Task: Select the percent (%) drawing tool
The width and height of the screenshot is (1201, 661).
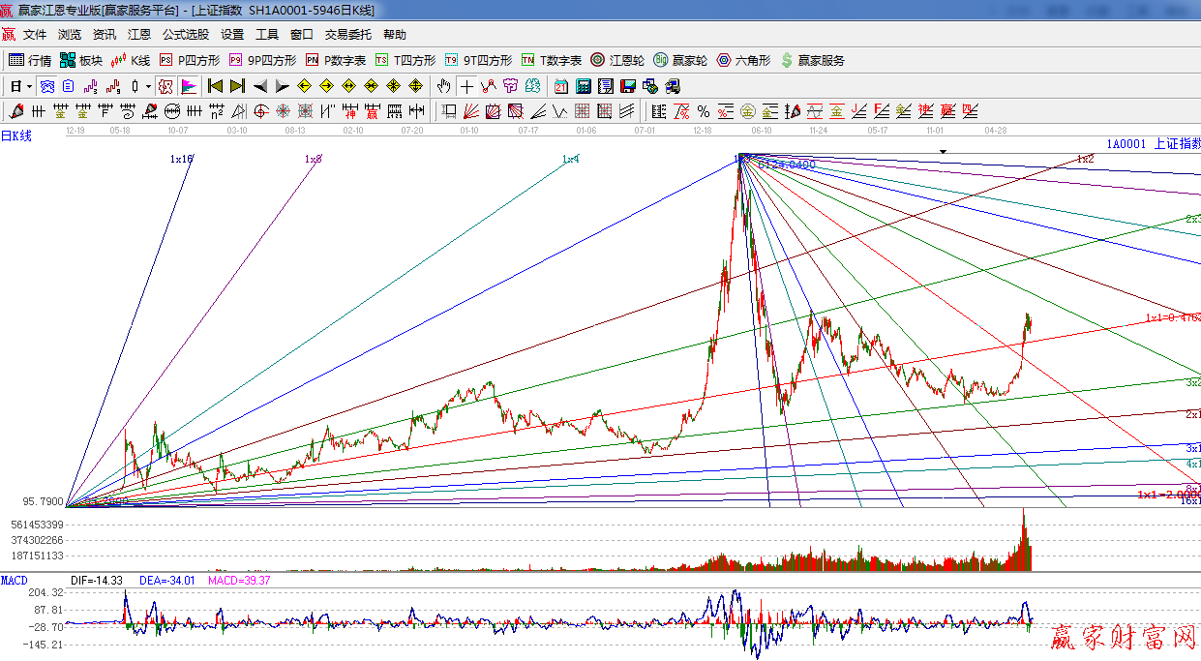Action: 704,111
